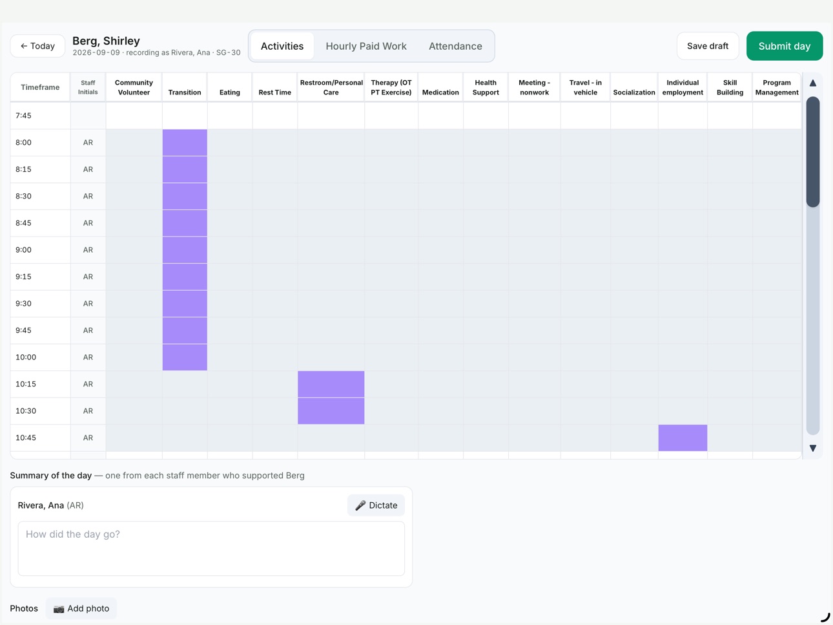Click the 'How did the day go?' summary field
This screenshot has height=625, width=833.
click(211, 548)
